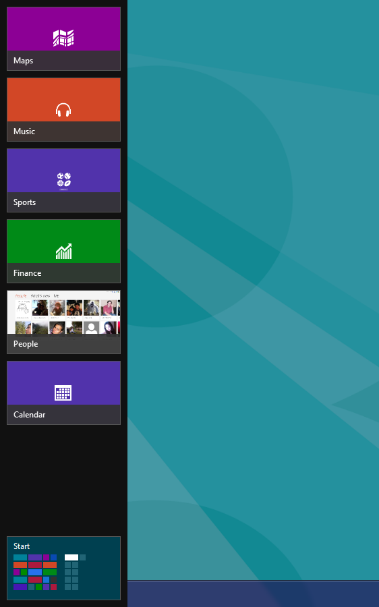379x607 pixels.
Task: Click the Music label text
Action: [x=24, y=132]
